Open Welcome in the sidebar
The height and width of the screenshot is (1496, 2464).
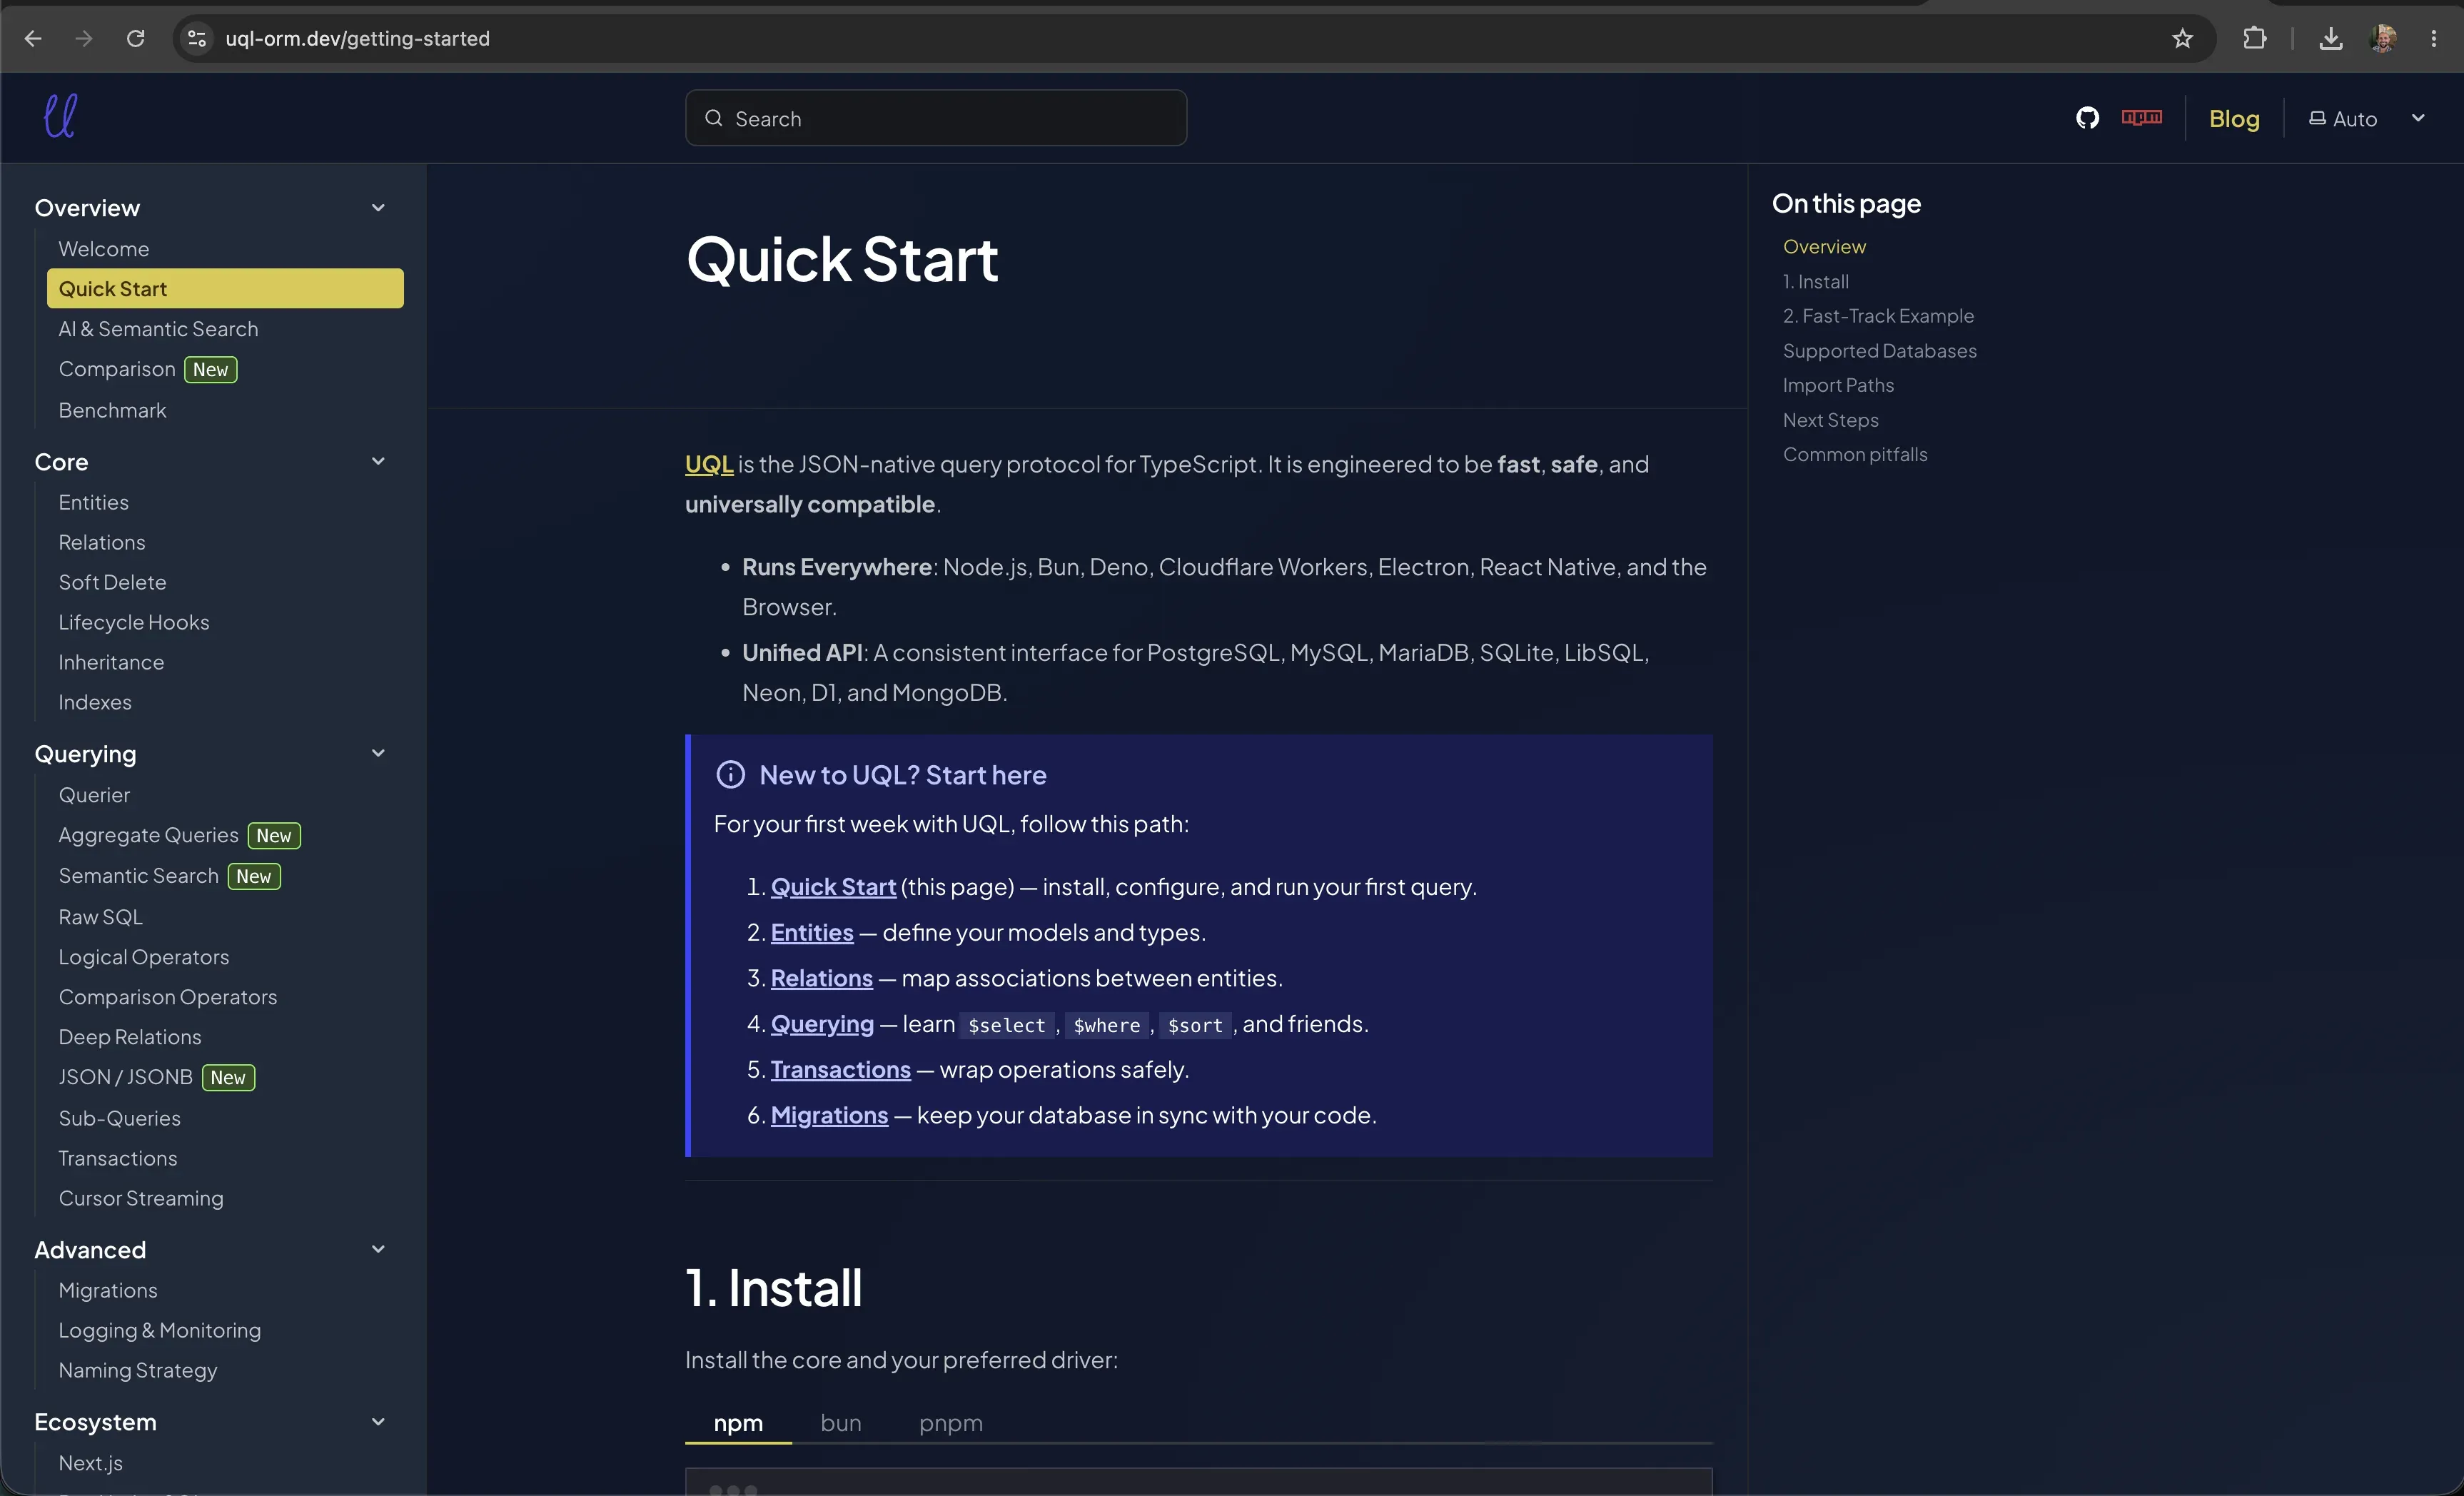click(x=104, y=249)
